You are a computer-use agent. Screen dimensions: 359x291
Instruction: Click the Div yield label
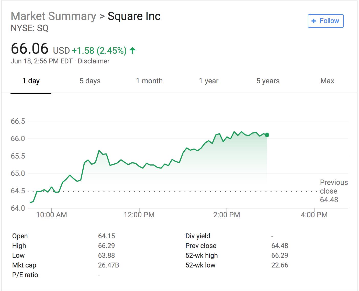(x=198, y=236)
